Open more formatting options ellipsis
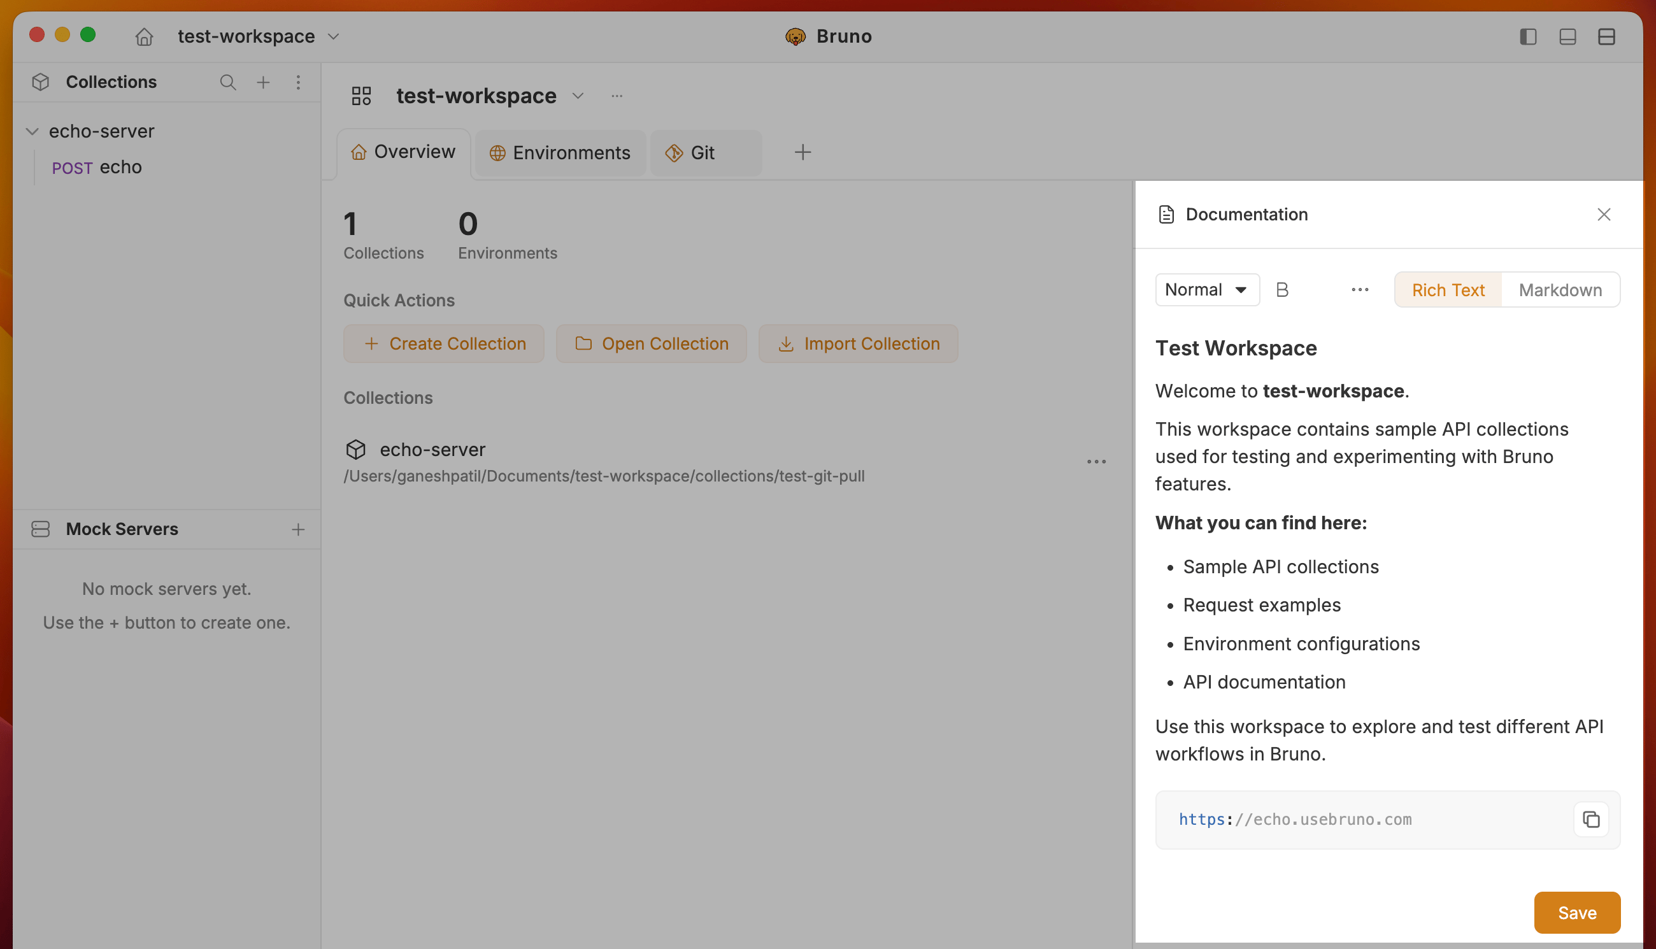The image size is (1656, 949). (1360, 290)
